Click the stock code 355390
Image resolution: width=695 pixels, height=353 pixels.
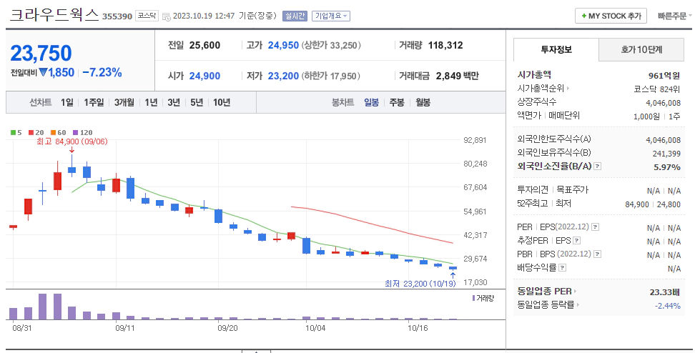pyautogui.click(x=117, y=16)
